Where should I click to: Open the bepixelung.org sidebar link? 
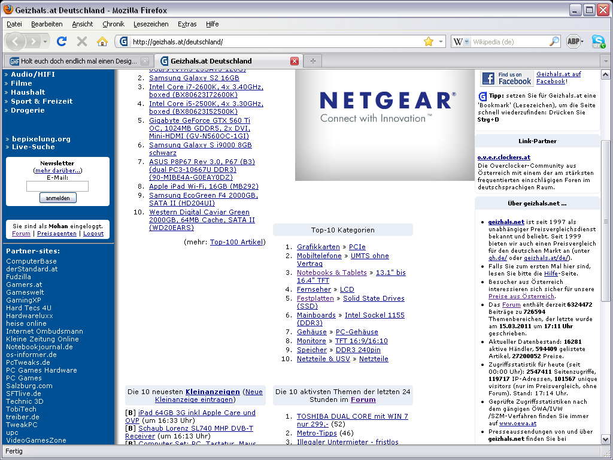41,139
